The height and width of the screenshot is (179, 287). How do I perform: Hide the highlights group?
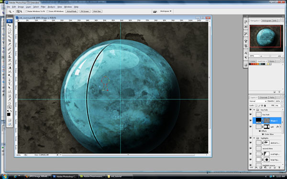click(251, 138)
